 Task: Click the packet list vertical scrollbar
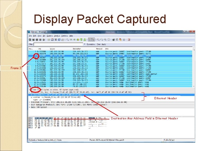coord(194,67)
